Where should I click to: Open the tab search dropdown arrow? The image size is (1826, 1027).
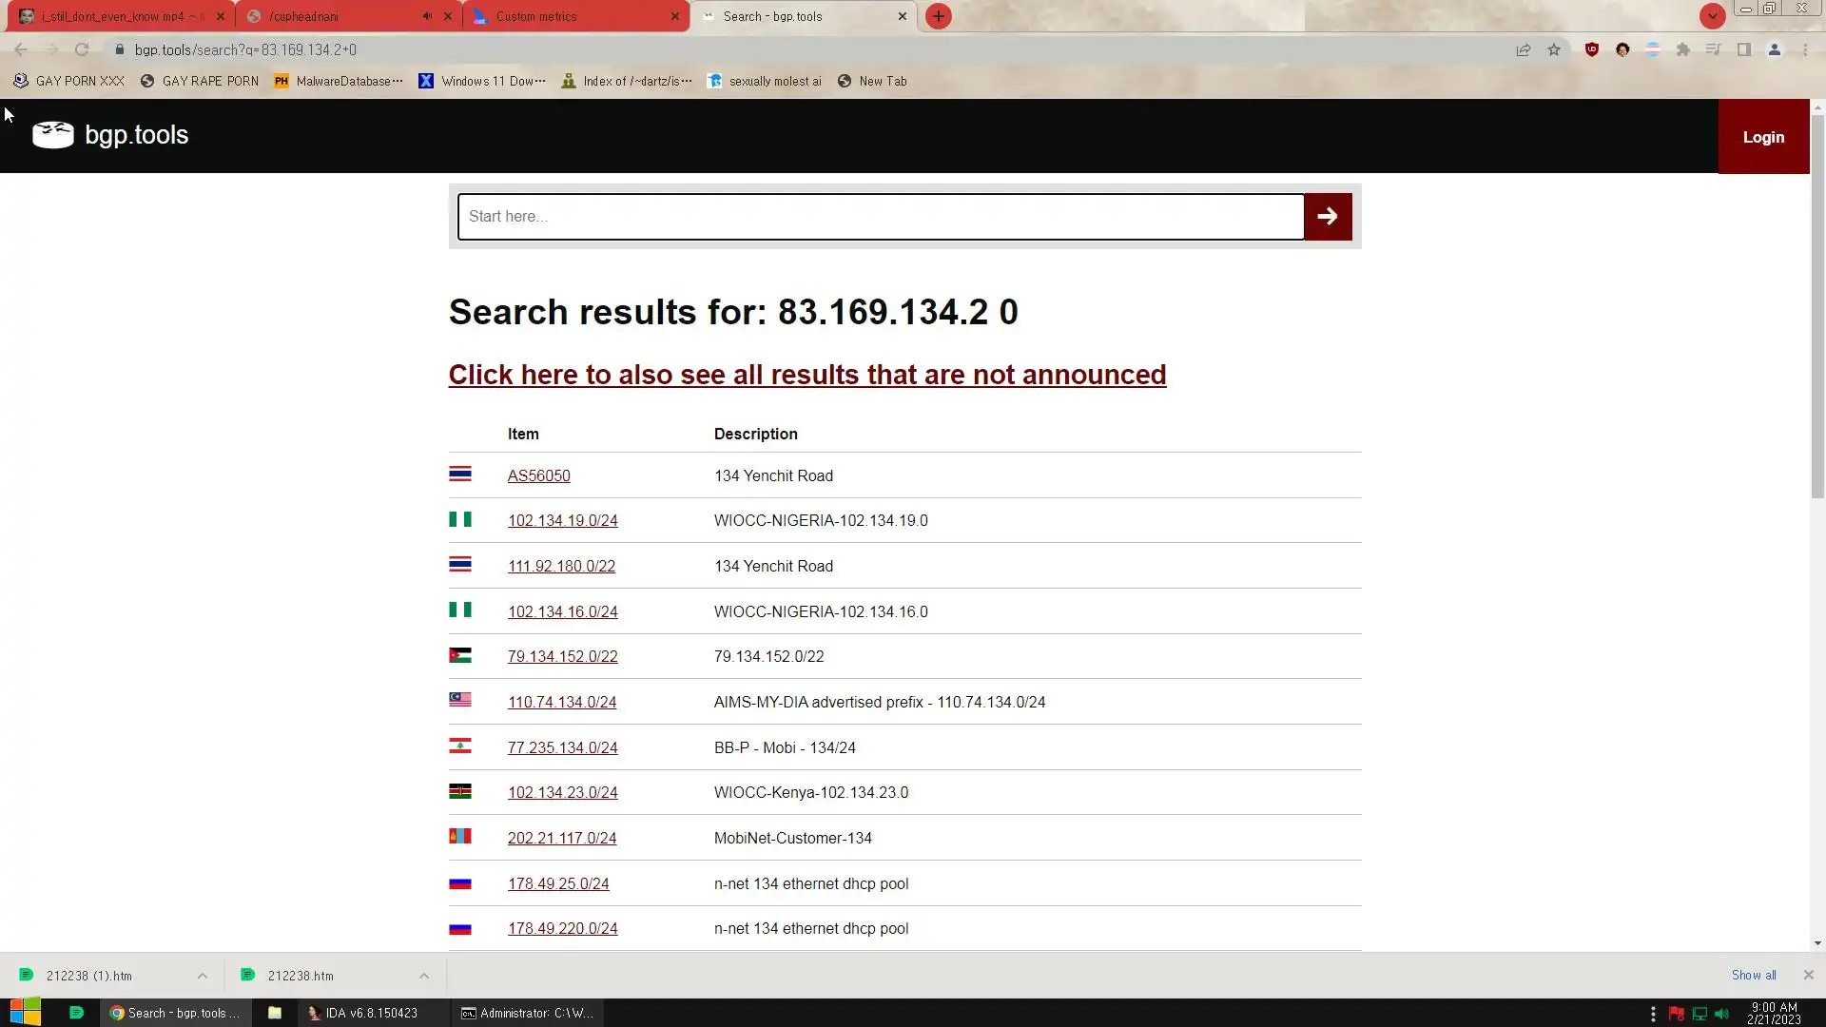(x=1712, y=16)
